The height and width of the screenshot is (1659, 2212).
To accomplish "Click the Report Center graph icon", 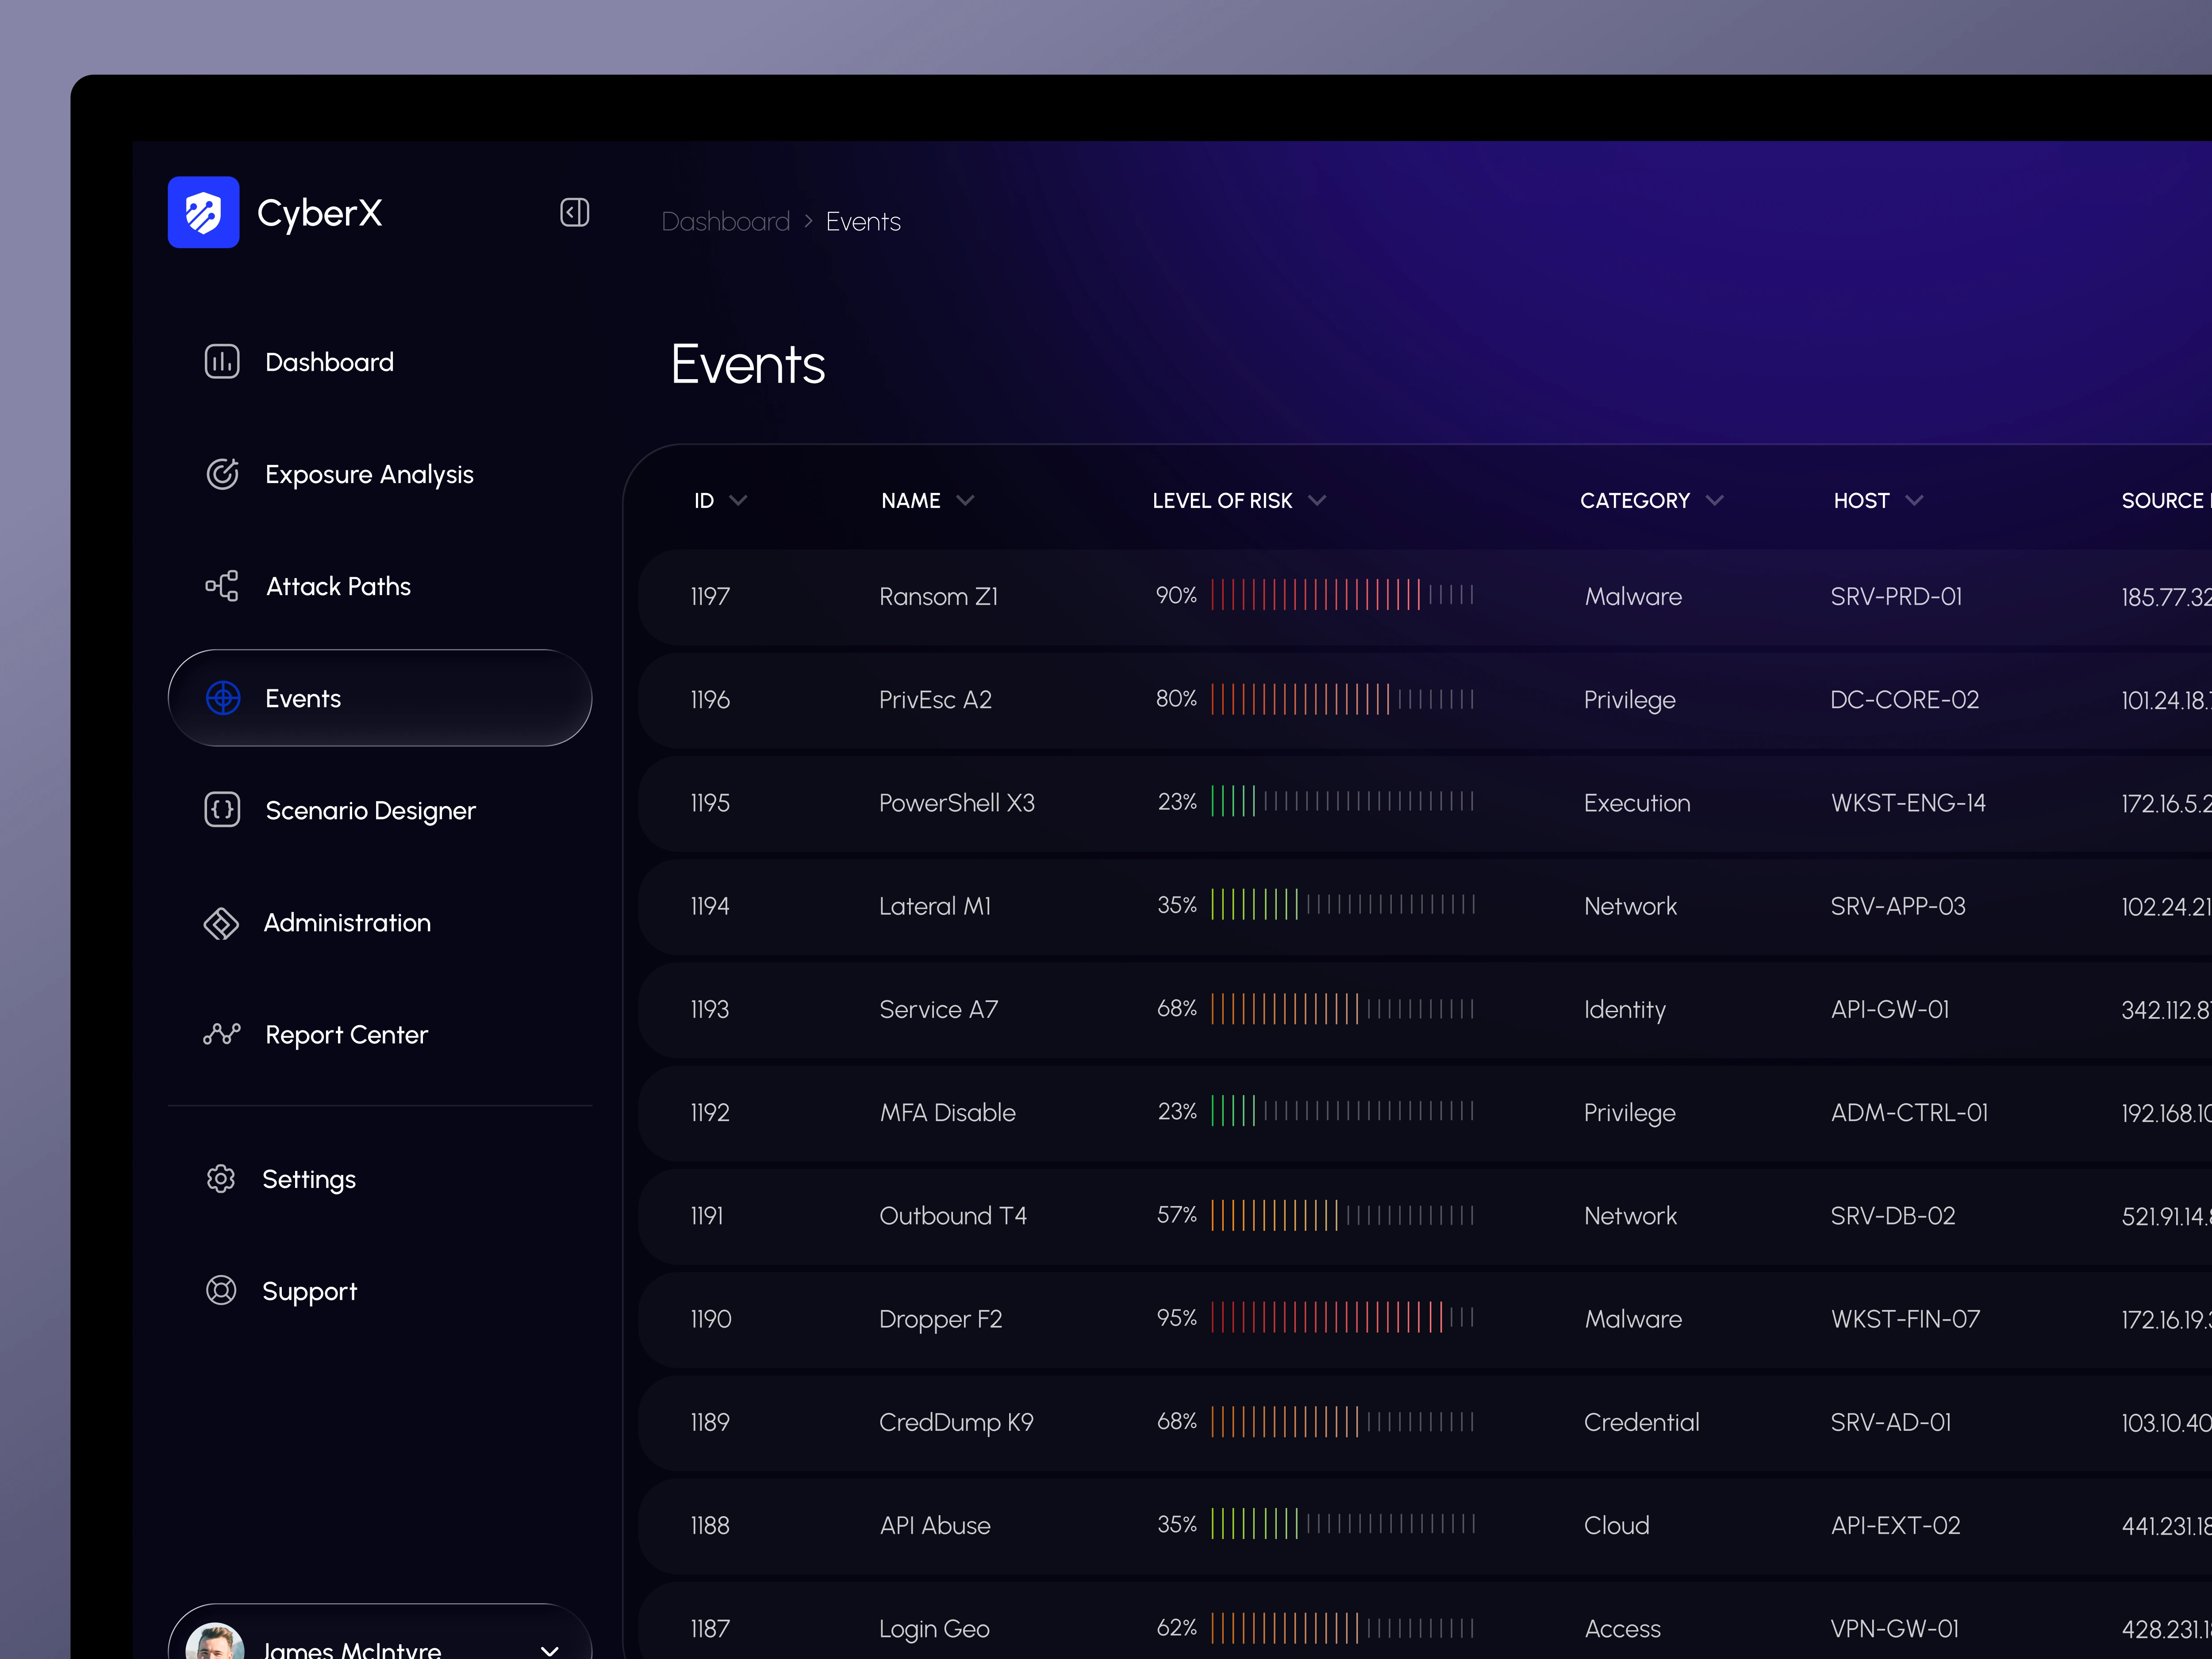I will coord(222,1033).
